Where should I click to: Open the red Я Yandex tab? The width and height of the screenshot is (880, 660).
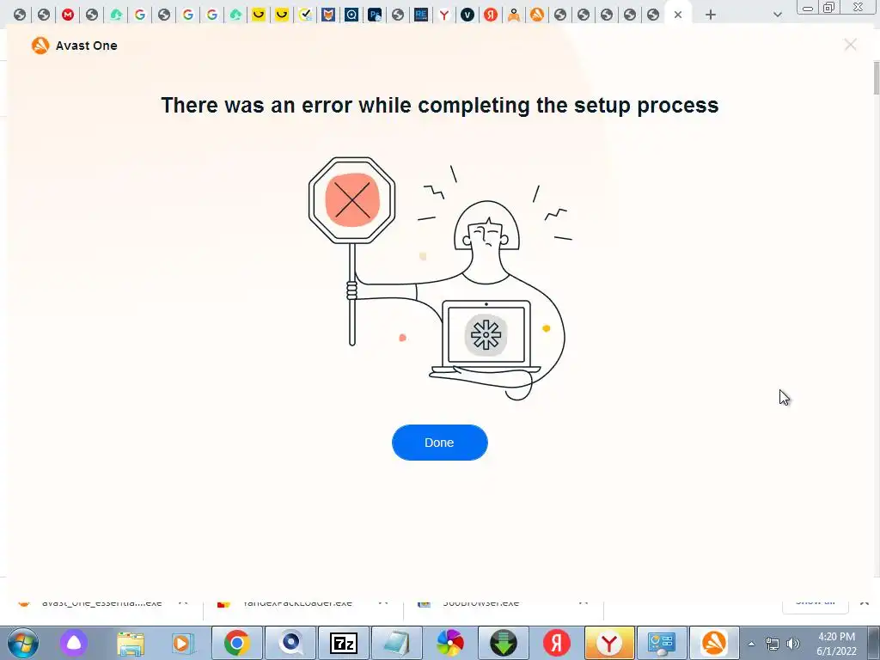click(x=491, y=15)
